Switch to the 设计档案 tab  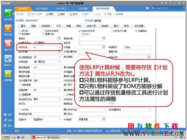click(139, 26)
